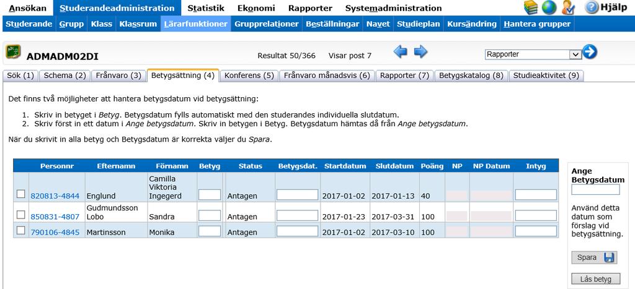Open the Rapporter top menu
635x289 pixels.
pos(310,8)
